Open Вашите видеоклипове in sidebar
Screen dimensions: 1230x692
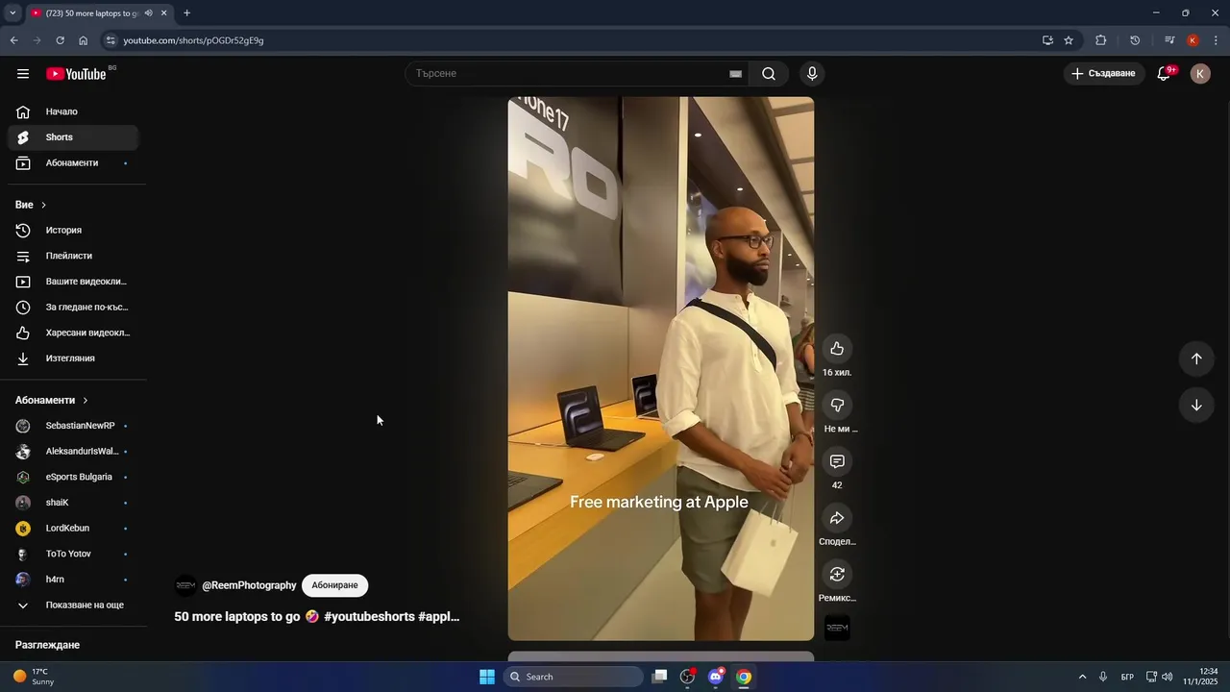[x=73, y=282]
